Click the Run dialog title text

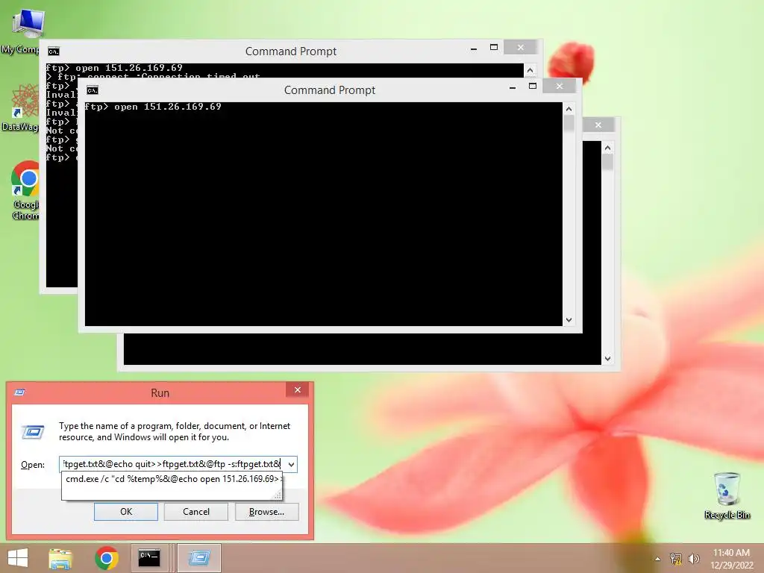click(160, 392)
